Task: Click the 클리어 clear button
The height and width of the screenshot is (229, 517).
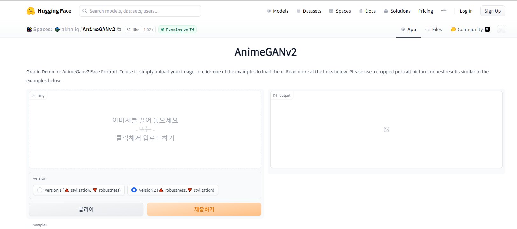Action: pos(86,209)
